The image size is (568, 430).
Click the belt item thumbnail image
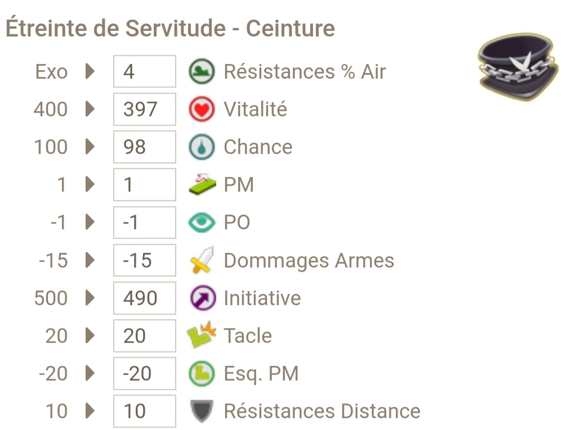tap(518, 66)
